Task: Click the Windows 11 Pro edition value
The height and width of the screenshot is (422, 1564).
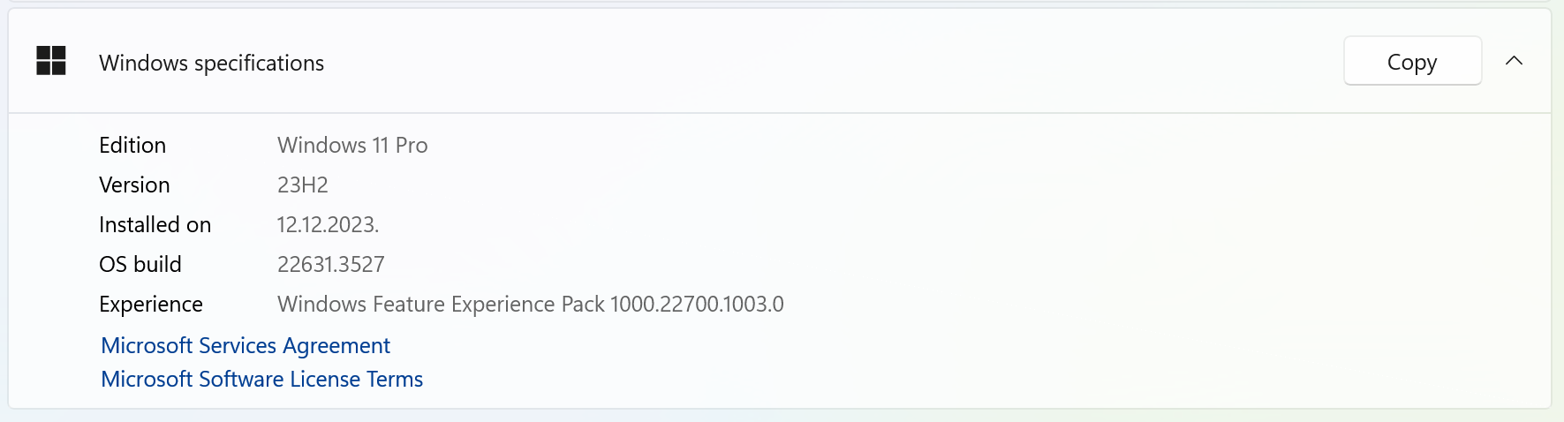Action: coord(352,145)
